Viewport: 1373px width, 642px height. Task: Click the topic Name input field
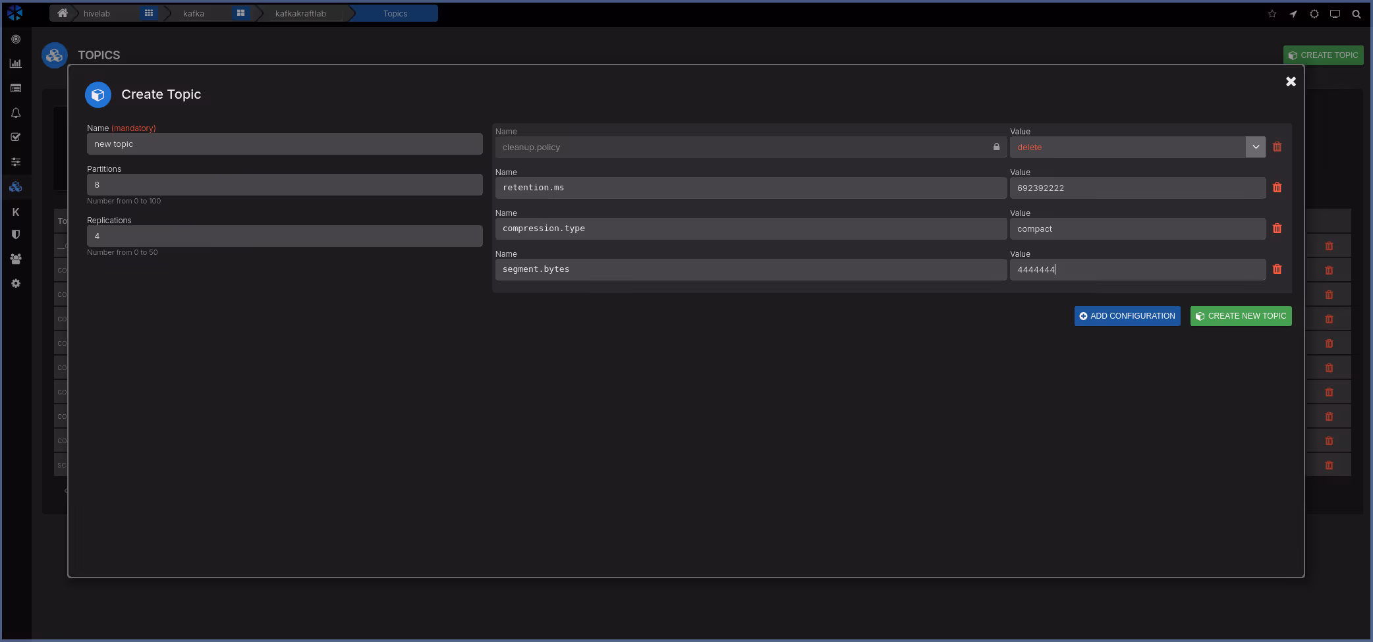tap(285, 144)
